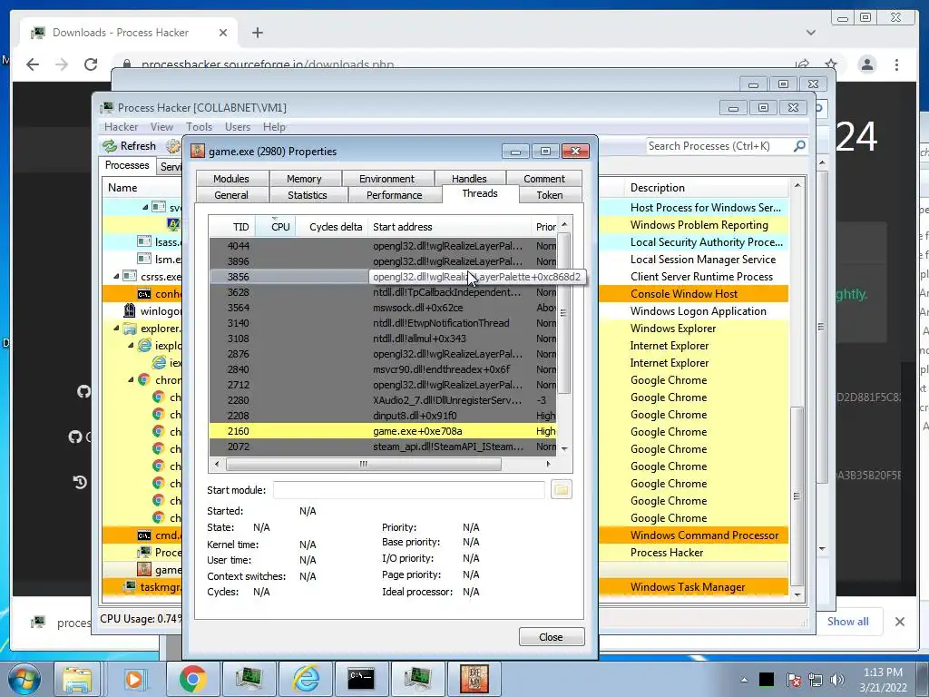929x697 pixels.
Task: Go back in Chrome browser
Action: click(x=33, y=64)
